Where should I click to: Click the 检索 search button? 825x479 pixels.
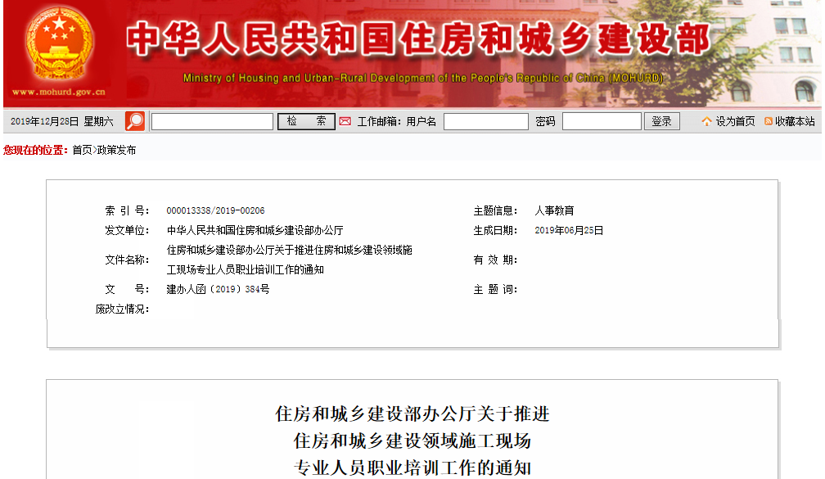pyautogui.click(x=306, y=121)
